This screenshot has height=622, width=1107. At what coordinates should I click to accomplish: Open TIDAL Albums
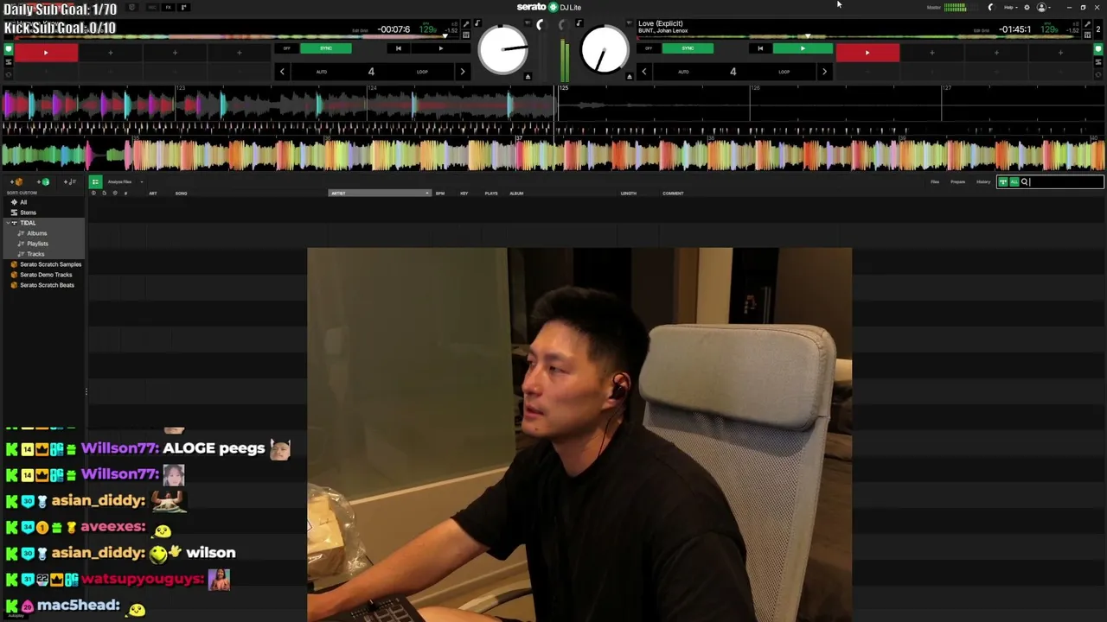36,233
